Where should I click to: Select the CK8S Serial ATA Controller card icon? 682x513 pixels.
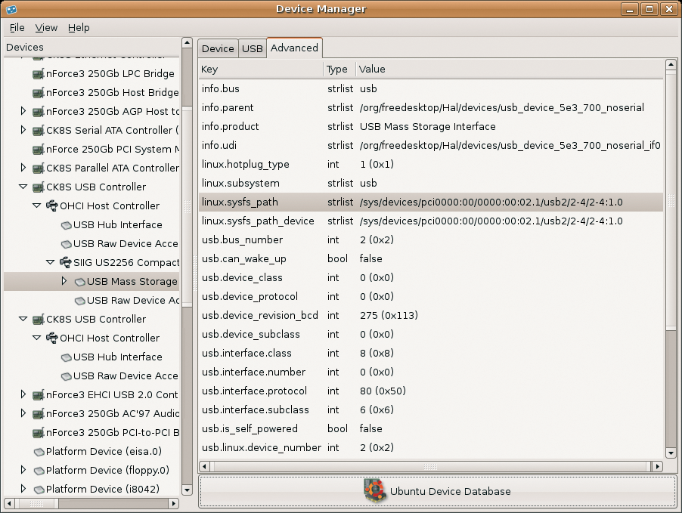pyautogui.click(x=39, y=131)
